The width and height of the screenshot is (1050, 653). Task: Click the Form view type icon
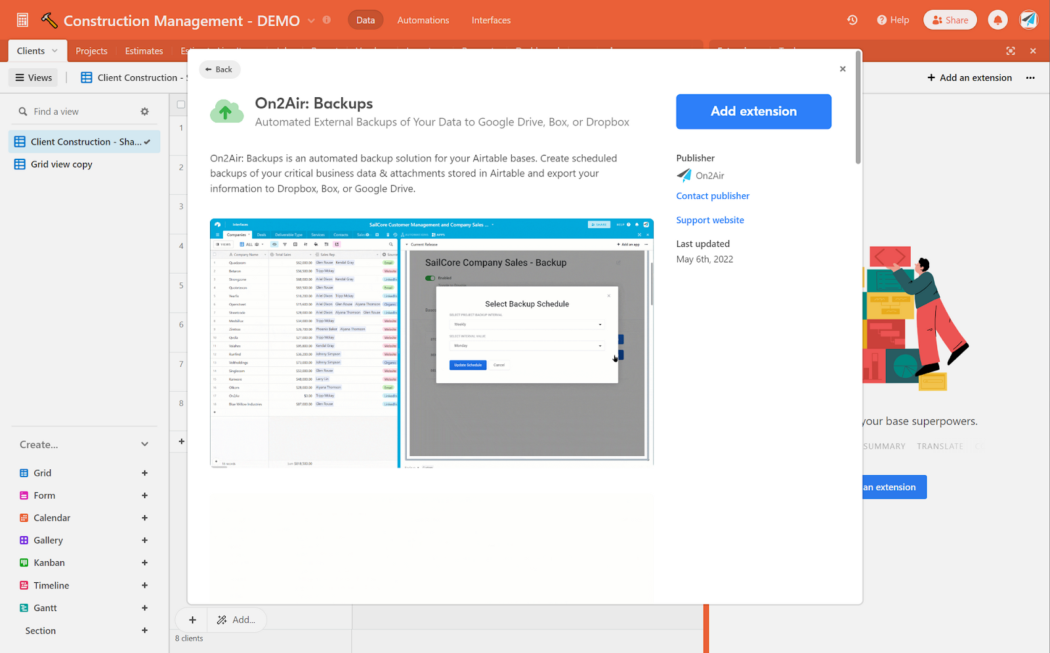[x=24, y=495]
